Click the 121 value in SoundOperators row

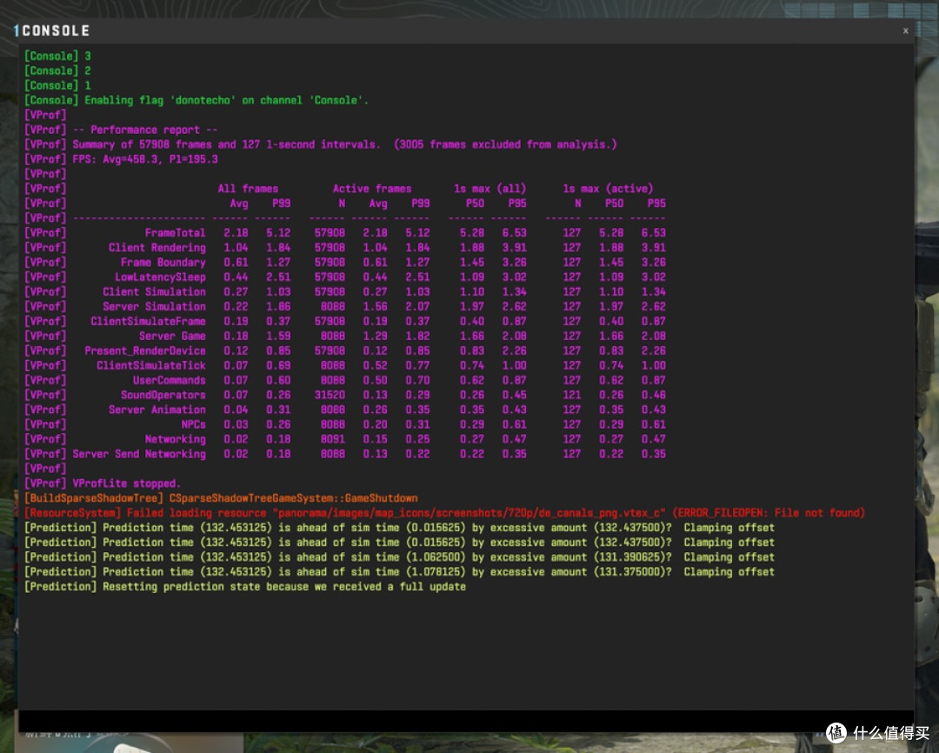click(571, 395)
